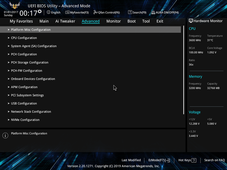This screenshot has height=170, width=227.
Task: Click memory frequency 3200 MHz
Action: (195, 88)
